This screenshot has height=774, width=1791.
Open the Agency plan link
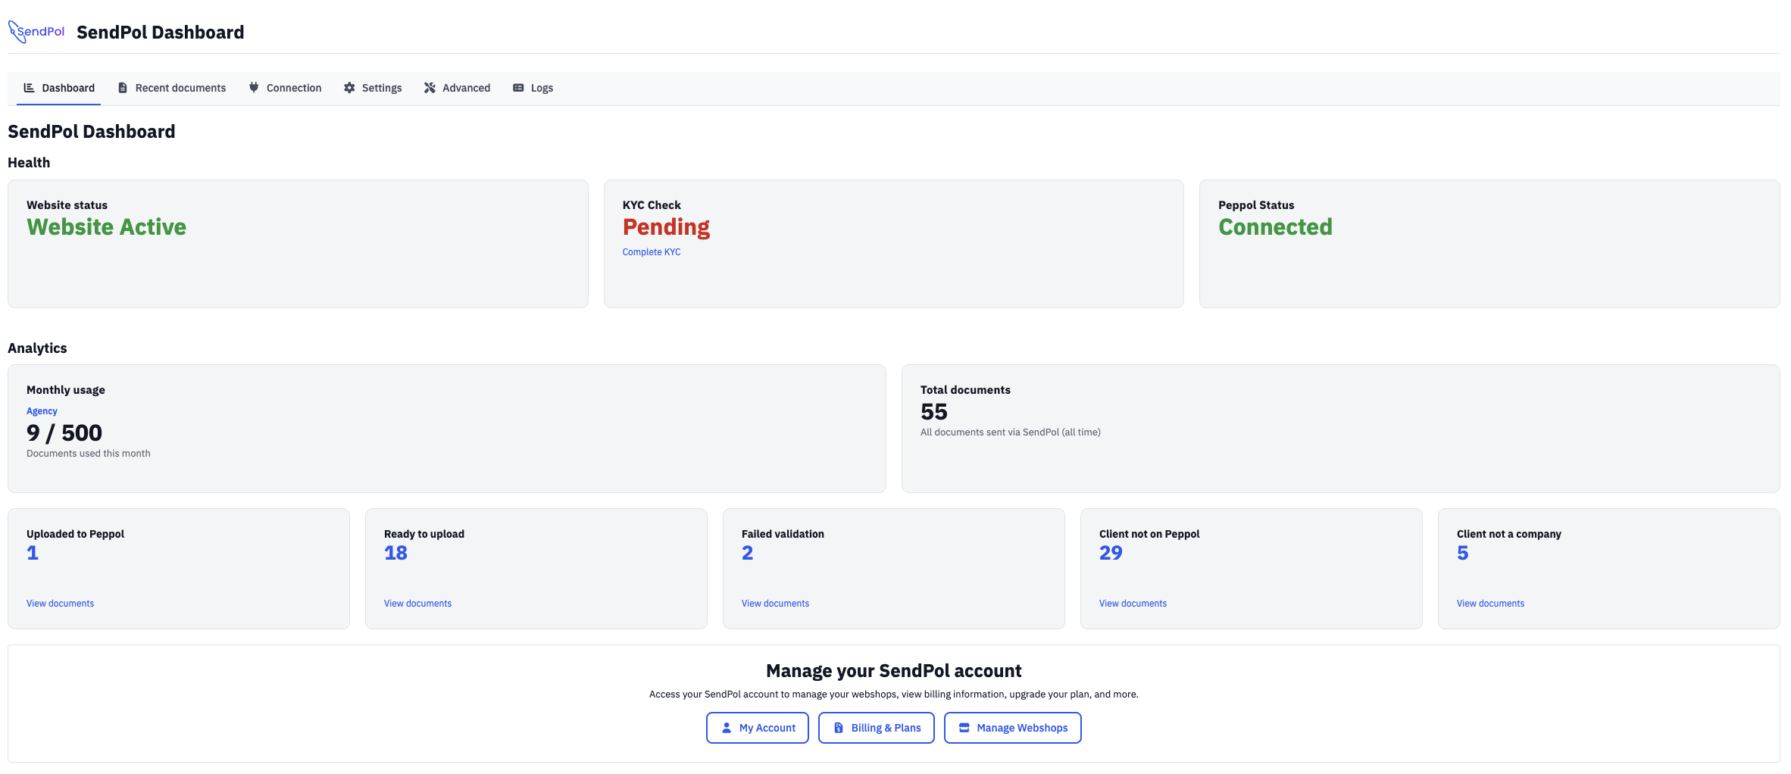click(42, 411)
